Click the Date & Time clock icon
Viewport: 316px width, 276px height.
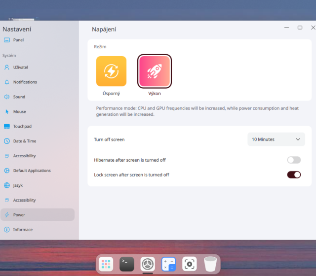pyautogui.click(x=7, y=141)
